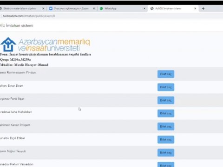Select student name Farid Ilqar
223x167 pixels.
click(12, 99)
